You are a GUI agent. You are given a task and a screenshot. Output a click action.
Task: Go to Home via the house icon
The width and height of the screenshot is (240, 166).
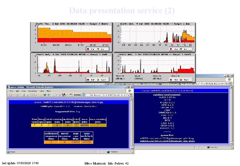pos(32,95)
